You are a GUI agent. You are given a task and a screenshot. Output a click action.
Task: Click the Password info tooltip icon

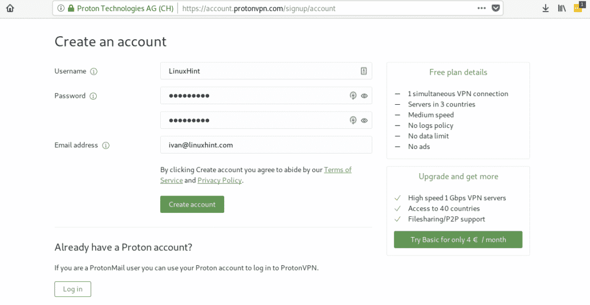(93, 96)
